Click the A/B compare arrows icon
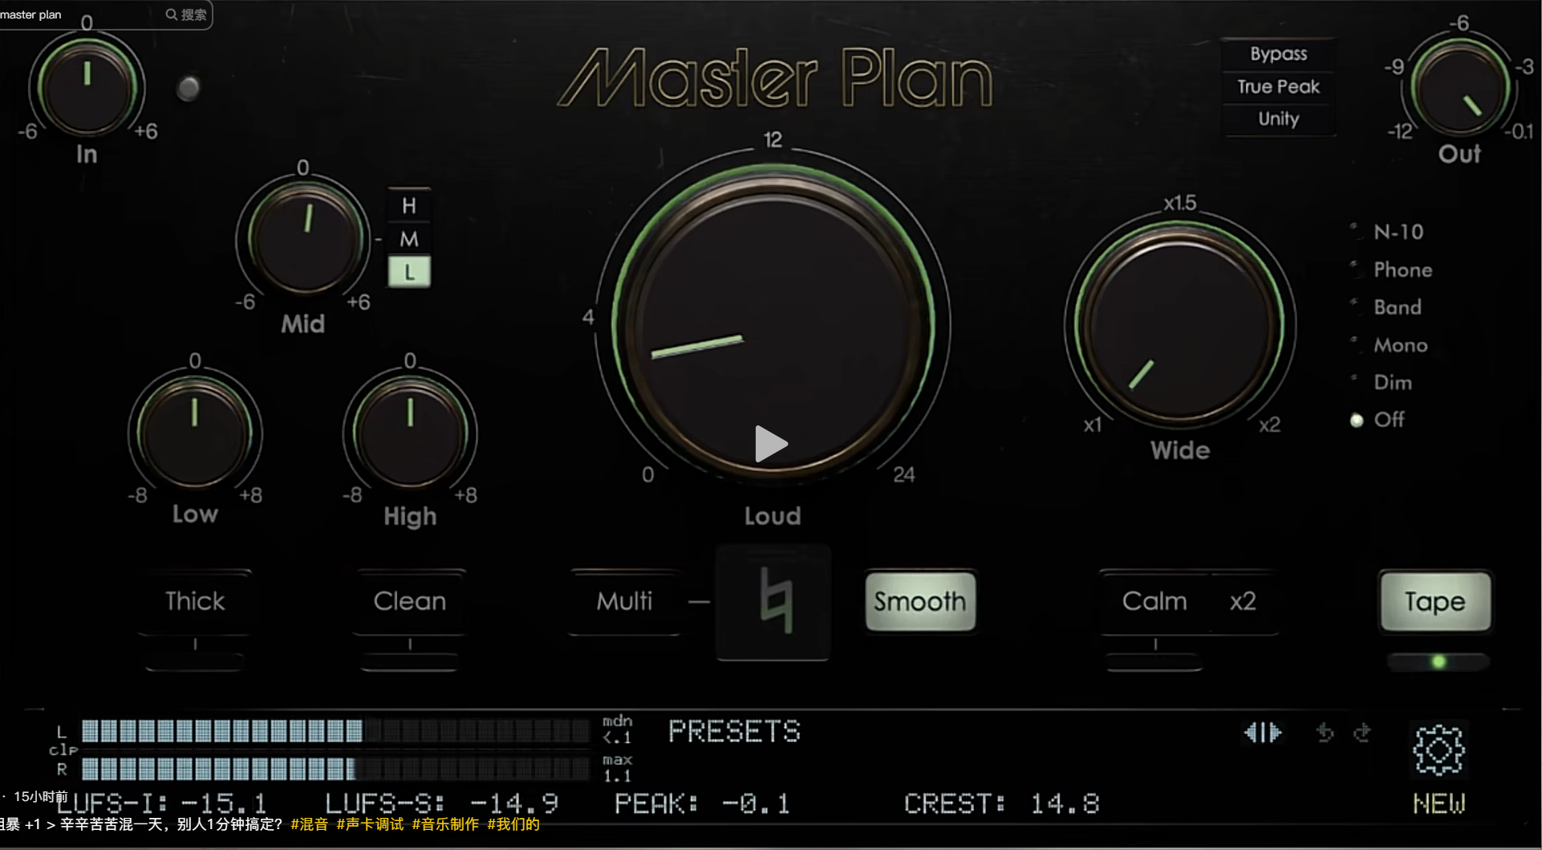 (x=1263, y=732)
